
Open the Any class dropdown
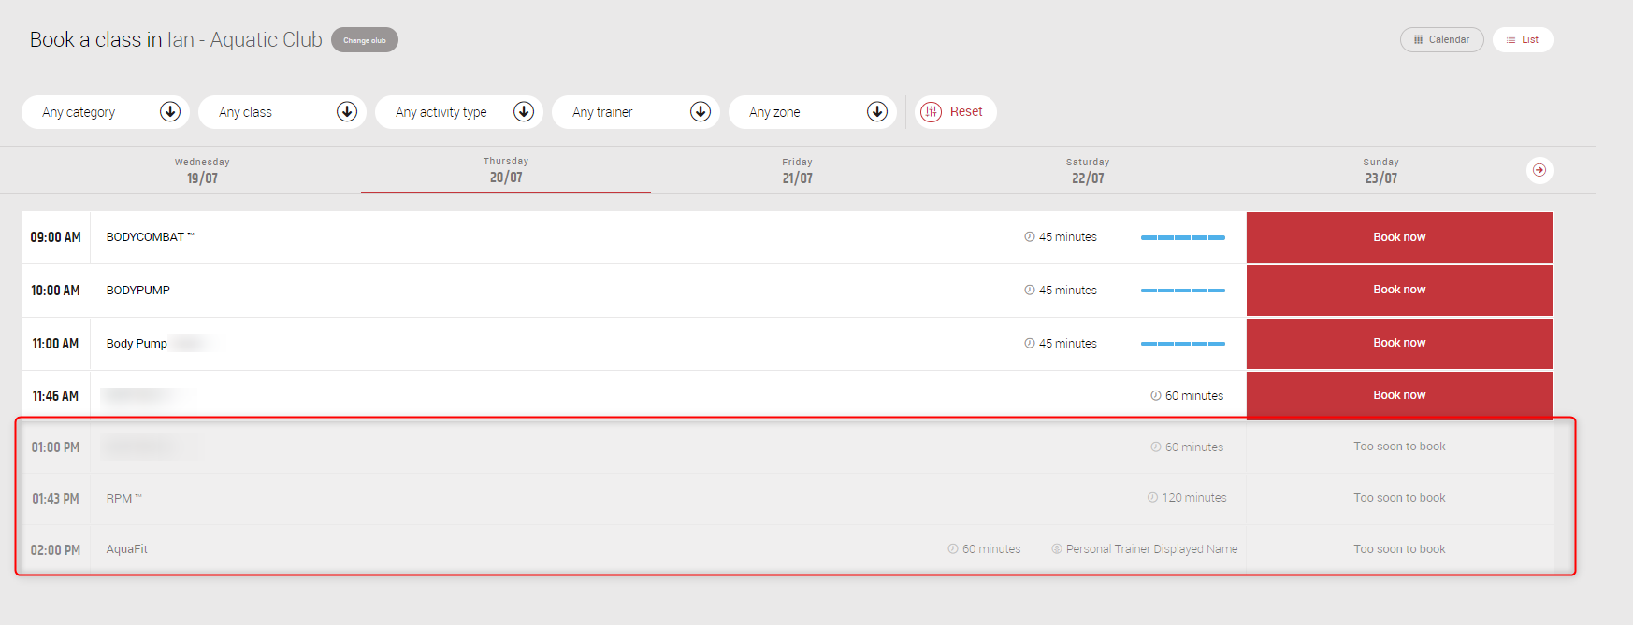282,112
